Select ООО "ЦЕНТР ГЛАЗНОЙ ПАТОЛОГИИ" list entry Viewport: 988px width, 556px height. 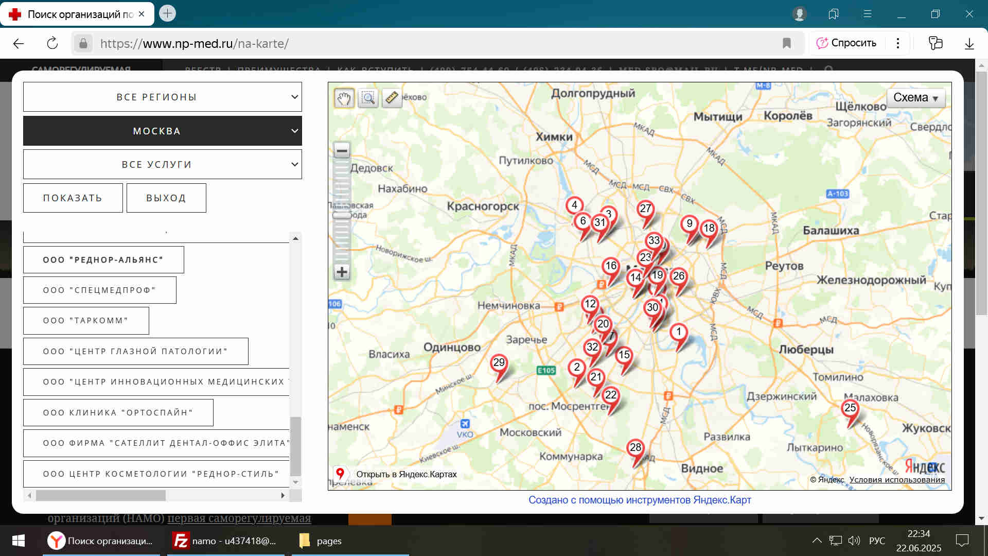[135, 352]
